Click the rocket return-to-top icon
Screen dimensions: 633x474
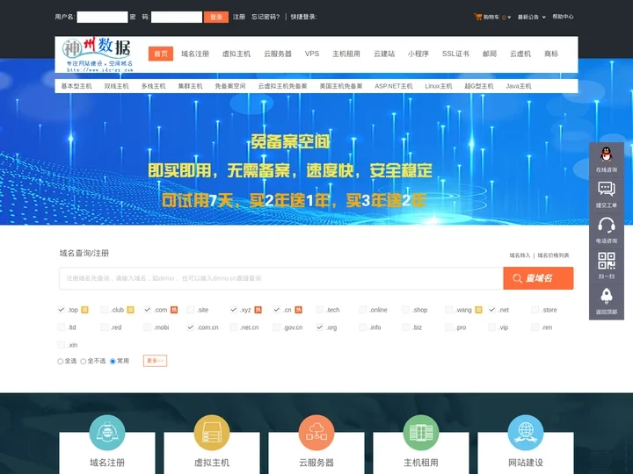606,297
